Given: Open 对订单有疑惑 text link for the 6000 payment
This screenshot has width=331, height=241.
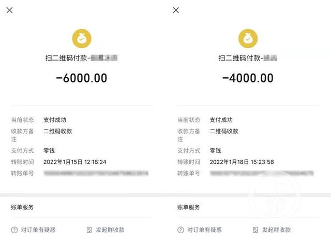Looking at the screenshot, I should click(x=38, y=230).
